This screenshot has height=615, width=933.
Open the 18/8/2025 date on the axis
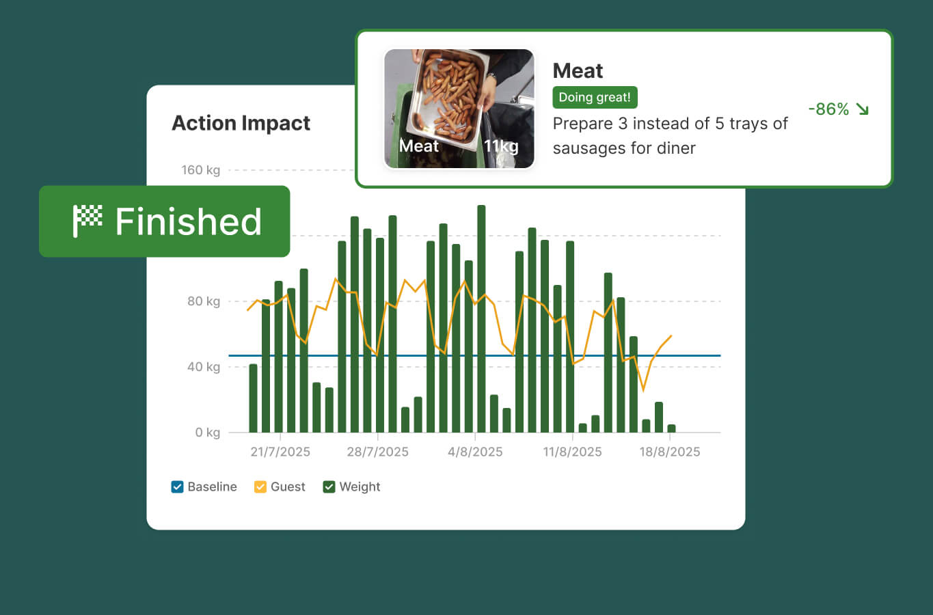(x=668, y=452)
